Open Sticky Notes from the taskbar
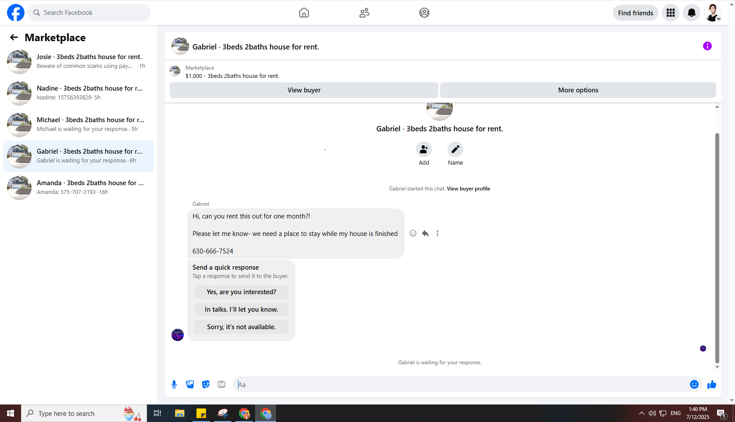 pyautogui.click(x=201, y=413)
